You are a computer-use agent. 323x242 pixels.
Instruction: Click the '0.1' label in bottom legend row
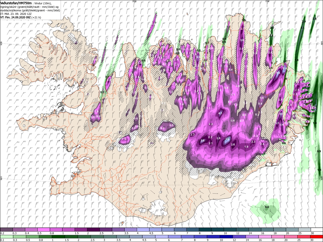(x=2, y=240)
